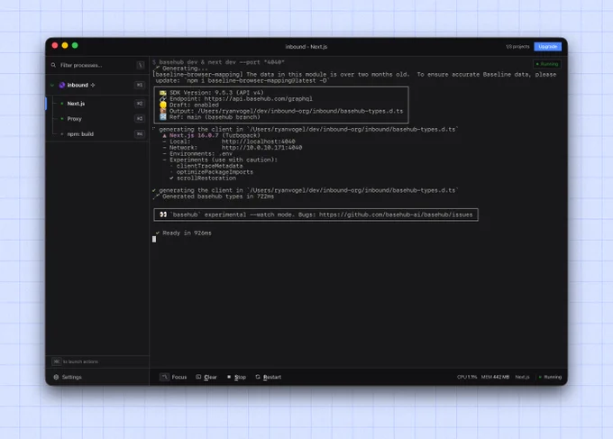Click the grey status dot beside npm: build
This screenshot has width=613, height=439.
click(62, 134)
